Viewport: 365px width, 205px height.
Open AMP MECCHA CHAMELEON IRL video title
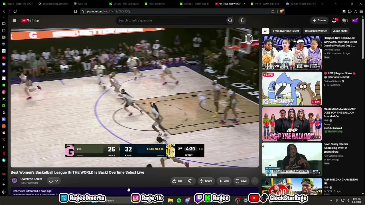click(340, 181)
